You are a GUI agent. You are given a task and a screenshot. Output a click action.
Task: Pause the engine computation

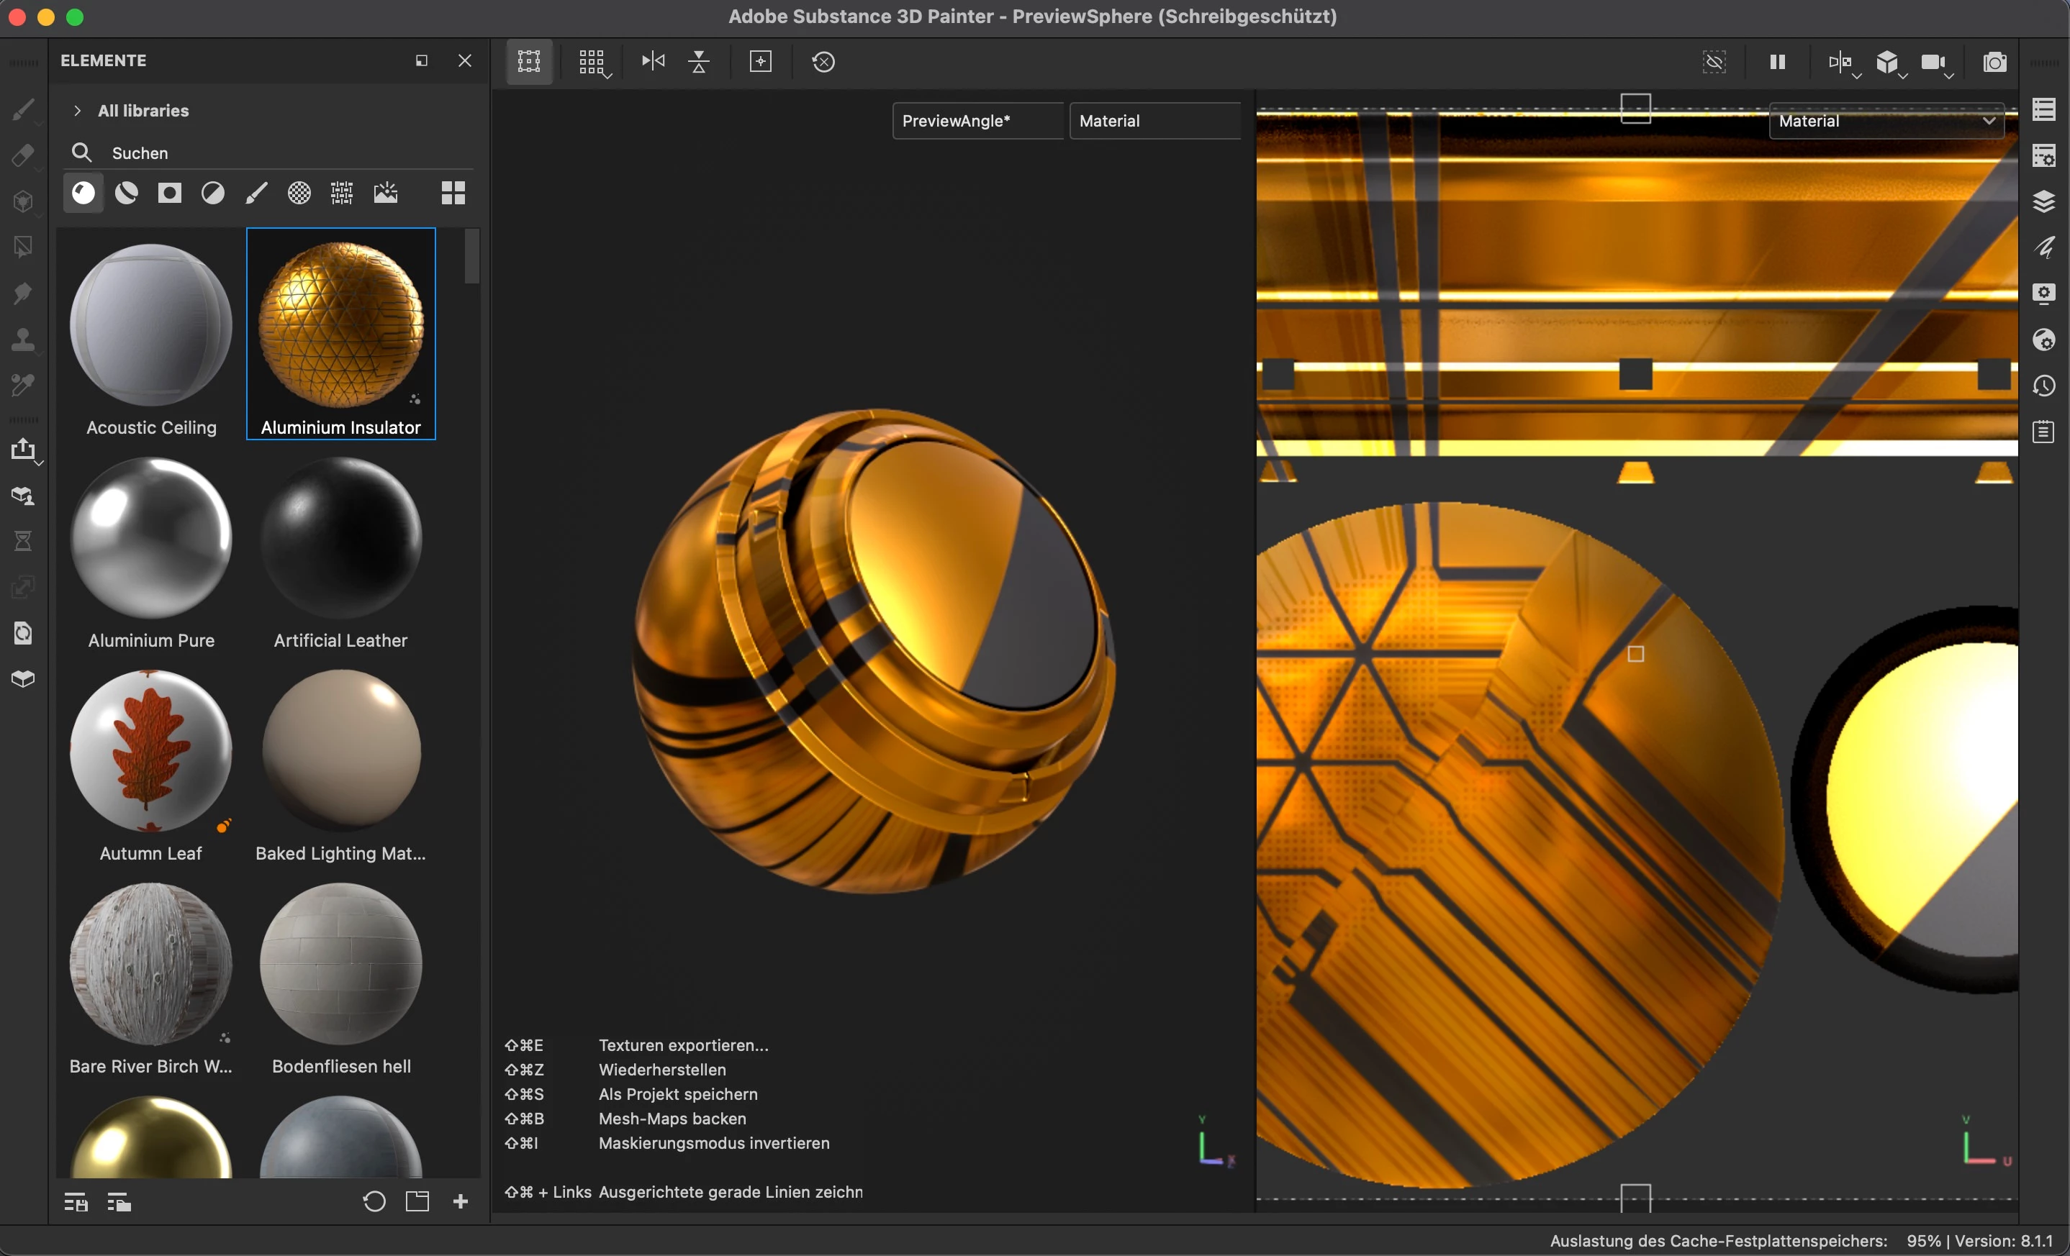(x=1778, y=62)
